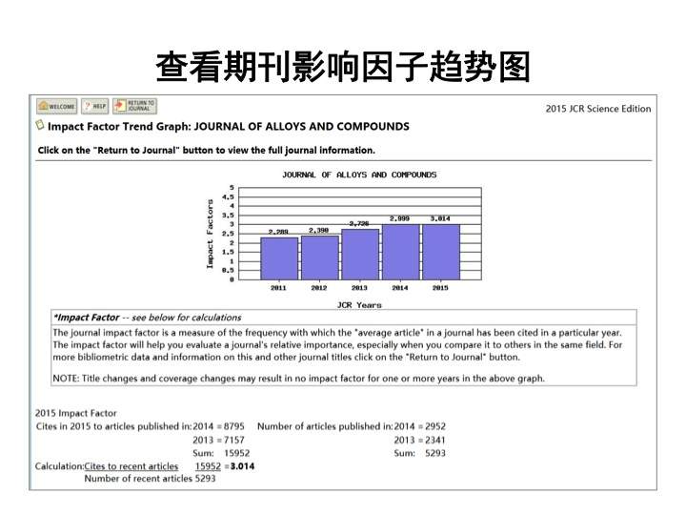The width and height of the screenshot is (686, 515).
Task: Click the '2014 = 2952' articles value
Action: (x=419, y=426)
